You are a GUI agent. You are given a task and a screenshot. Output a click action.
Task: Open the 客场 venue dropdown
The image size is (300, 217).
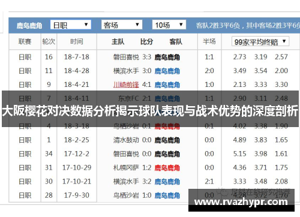coord(122,25)
